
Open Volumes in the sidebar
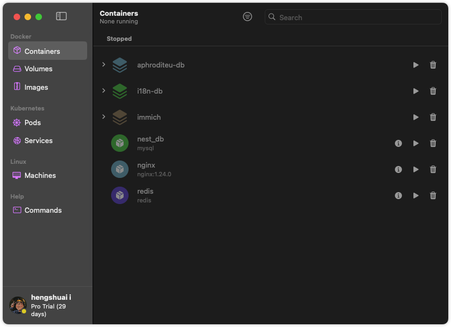(48, 69)
